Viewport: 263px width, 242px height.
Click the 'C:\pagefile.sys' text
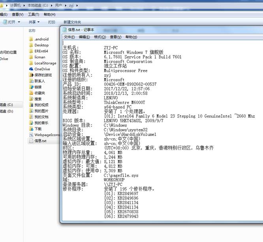tap(121, 175)
